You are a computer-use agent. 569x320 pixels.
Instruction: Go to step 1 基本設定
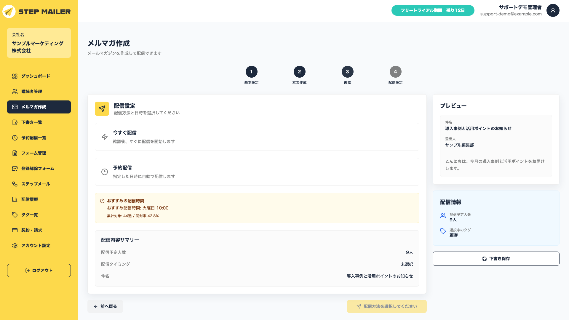coord(251,72)
